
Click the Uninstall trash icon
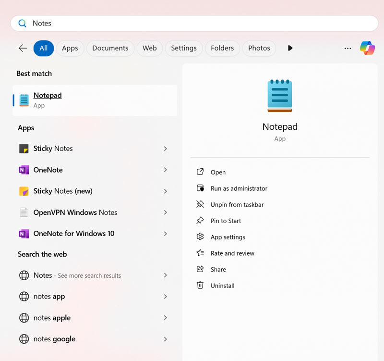[x=200, y=285]
